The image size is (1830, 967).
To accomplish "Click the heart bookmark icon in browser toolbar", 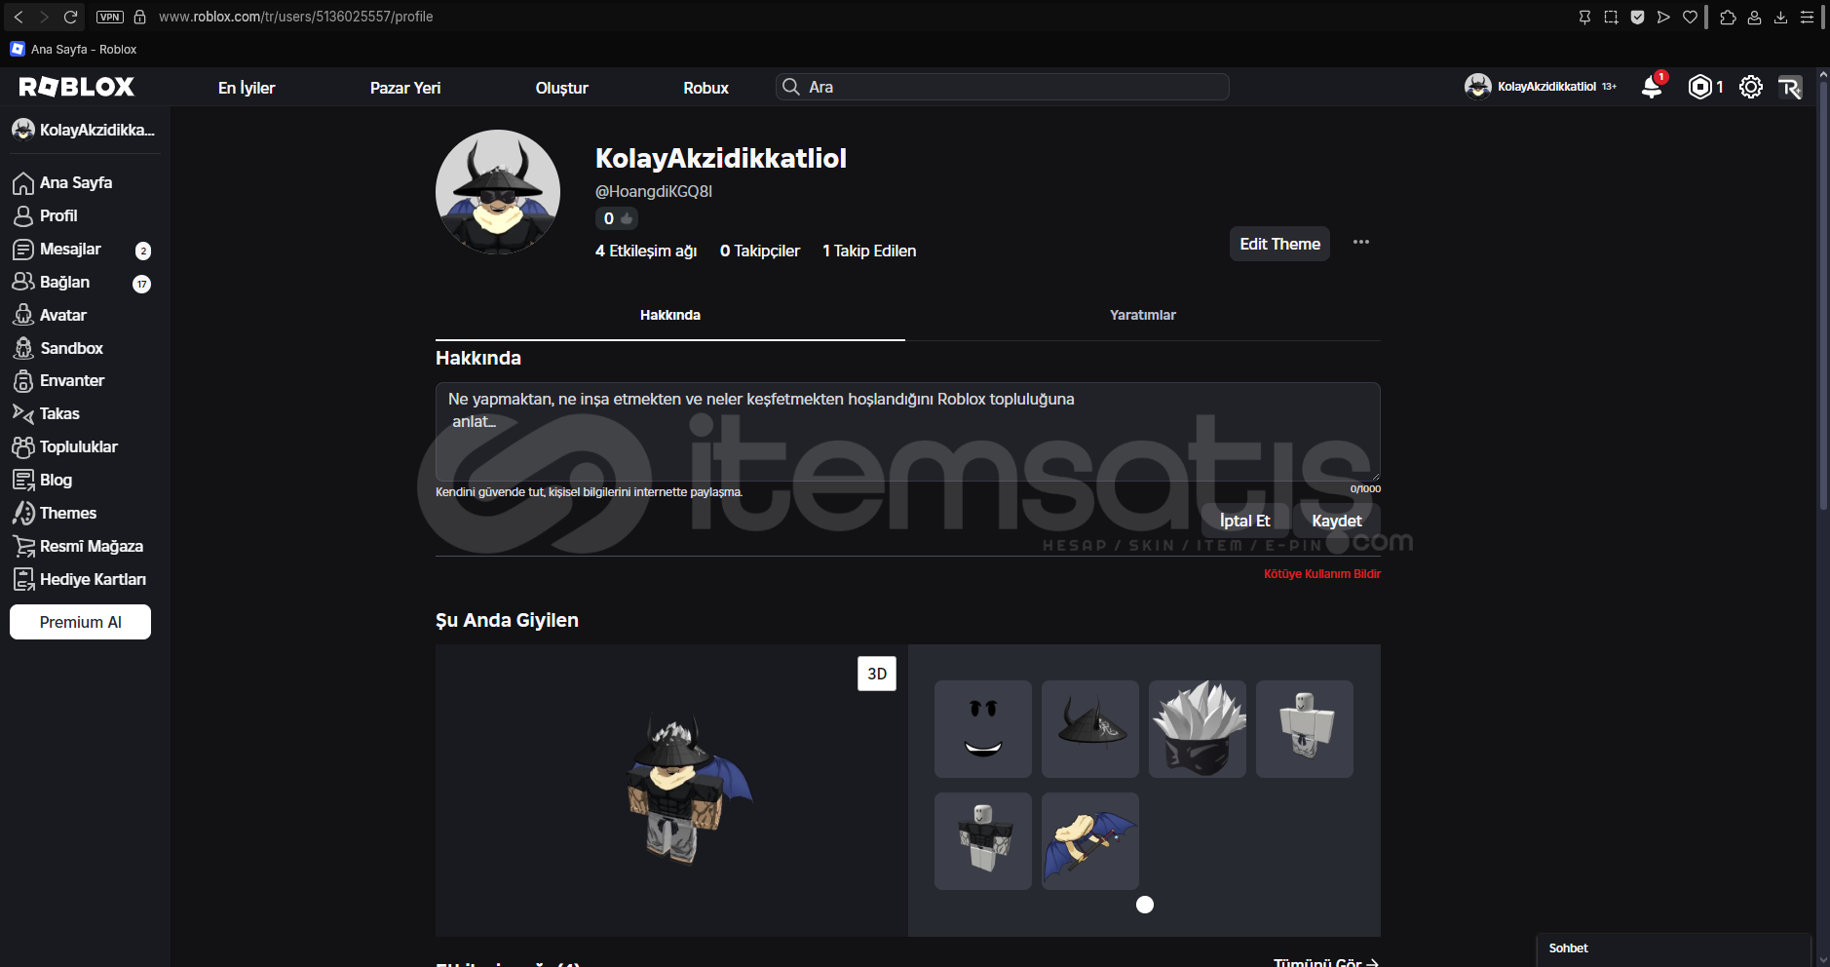I will coord(1690,17).
